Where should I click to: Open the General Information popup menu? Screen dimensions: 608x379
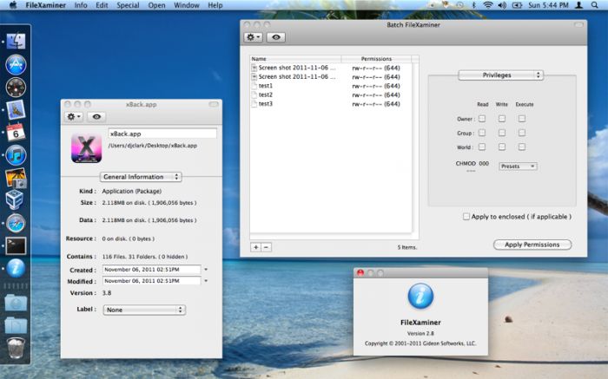point(141,177)
